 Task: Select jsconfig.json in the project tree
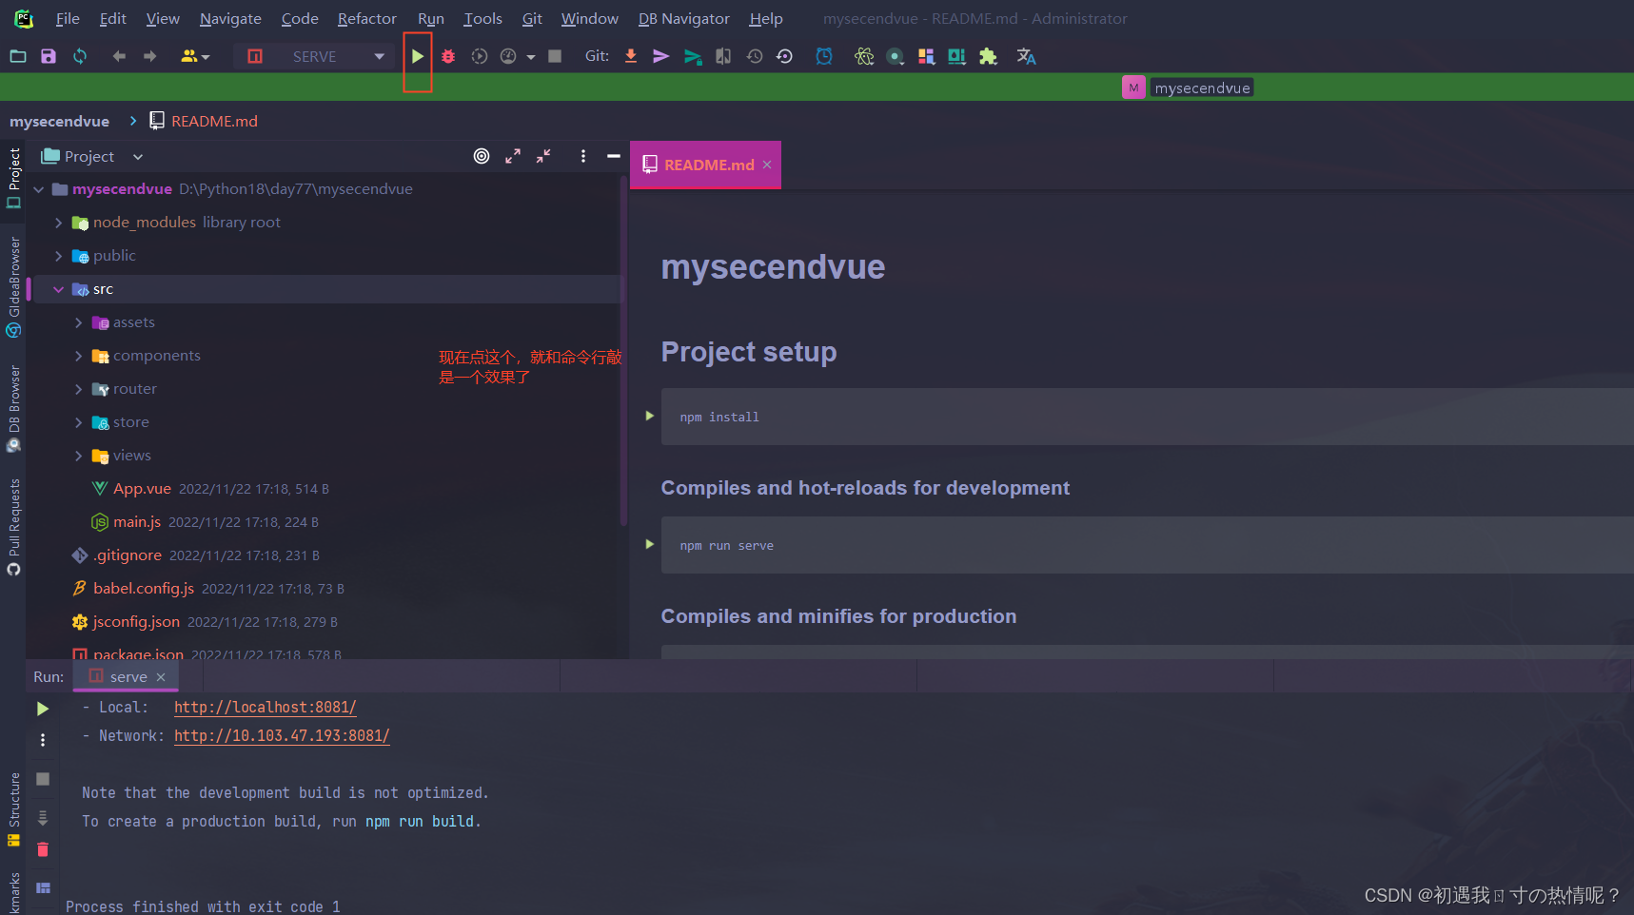click(136, 622)
